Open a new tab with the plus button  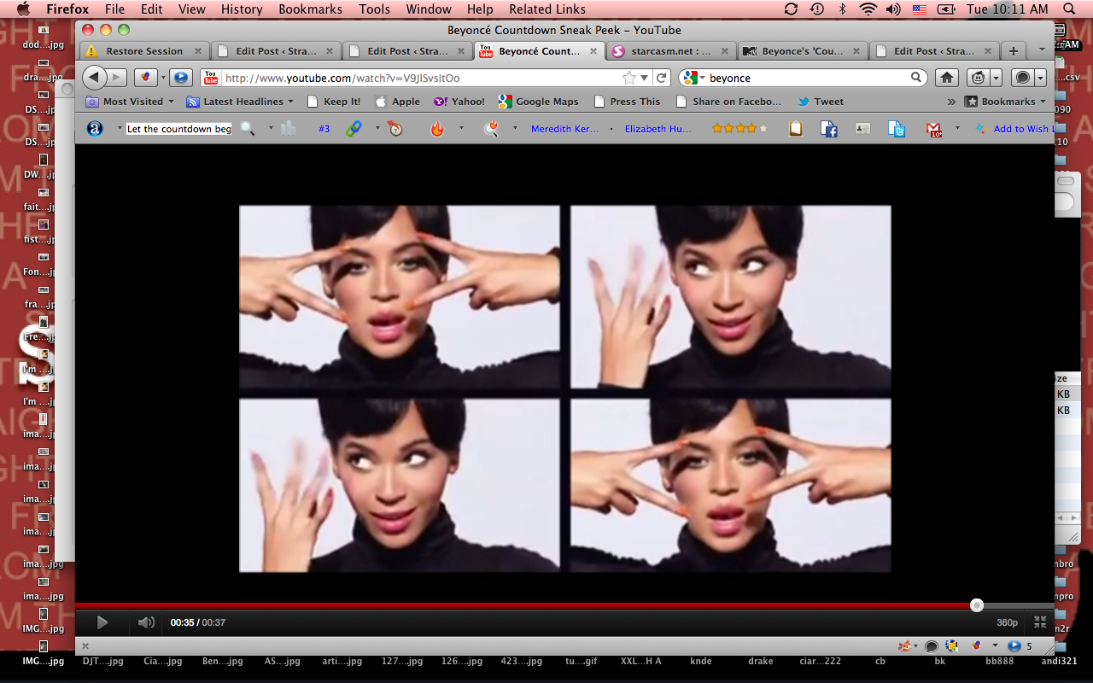[1013, 51]
